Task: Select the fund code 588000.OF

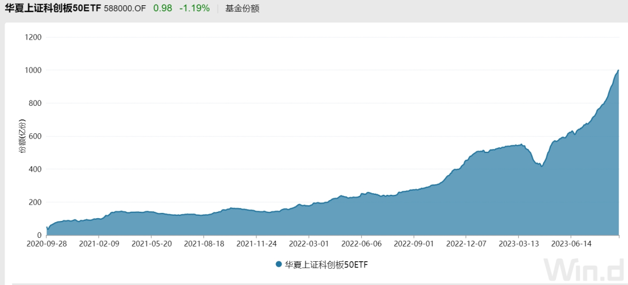Action: 125,8
